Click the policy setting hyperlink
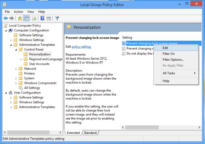This screenshot has width=205, height=144. pos(81,47)
